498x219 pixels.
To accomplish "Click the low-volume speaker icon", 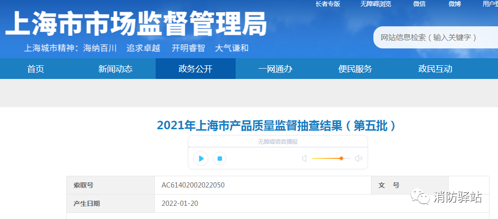I will pos(304,158).
